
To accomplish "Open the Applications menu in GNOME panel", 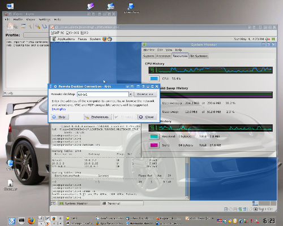I will pos(66,39).
